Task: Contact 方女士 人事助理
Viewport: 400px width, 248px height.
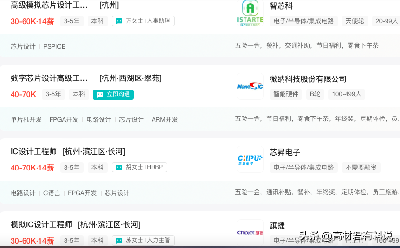Action: [x=143, y=21]
